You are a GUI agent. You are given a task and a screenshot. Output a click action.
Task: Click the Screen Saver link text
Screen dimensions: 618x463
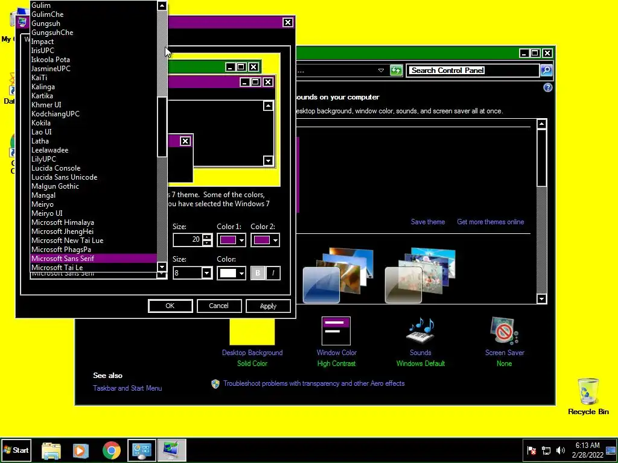(x=505, y=353)
